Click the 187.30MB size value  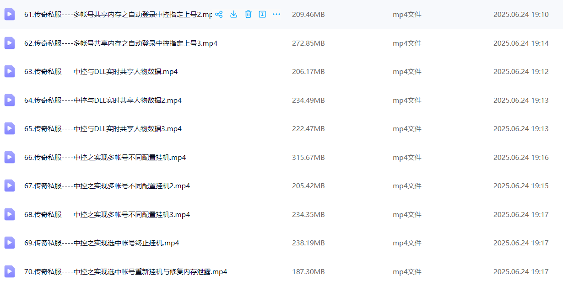click(309, 272)
